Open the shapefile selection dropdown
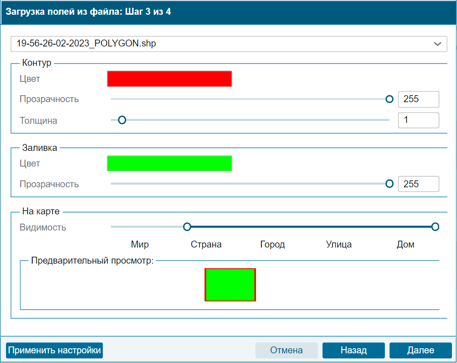The width and height of the screenshot is (457, 363). pyautogui.click(x=229, y=44)
